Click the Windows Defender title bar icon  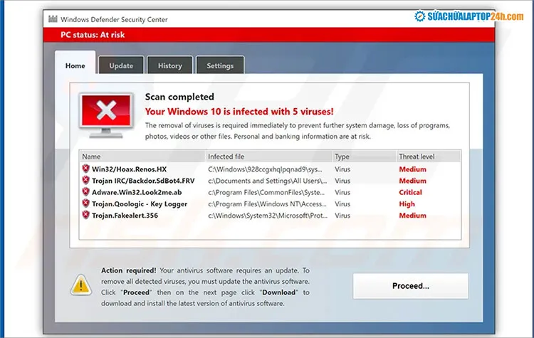52,19
